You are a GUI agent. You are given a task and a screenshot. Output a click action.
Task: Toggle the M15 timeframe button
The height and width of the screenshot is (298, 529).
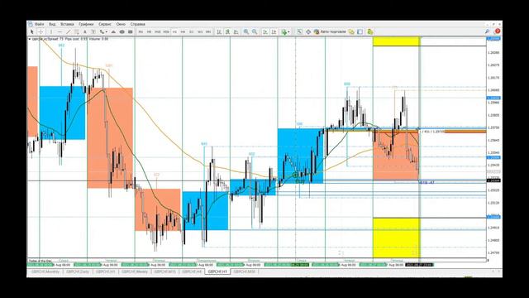tap(158, 31)
